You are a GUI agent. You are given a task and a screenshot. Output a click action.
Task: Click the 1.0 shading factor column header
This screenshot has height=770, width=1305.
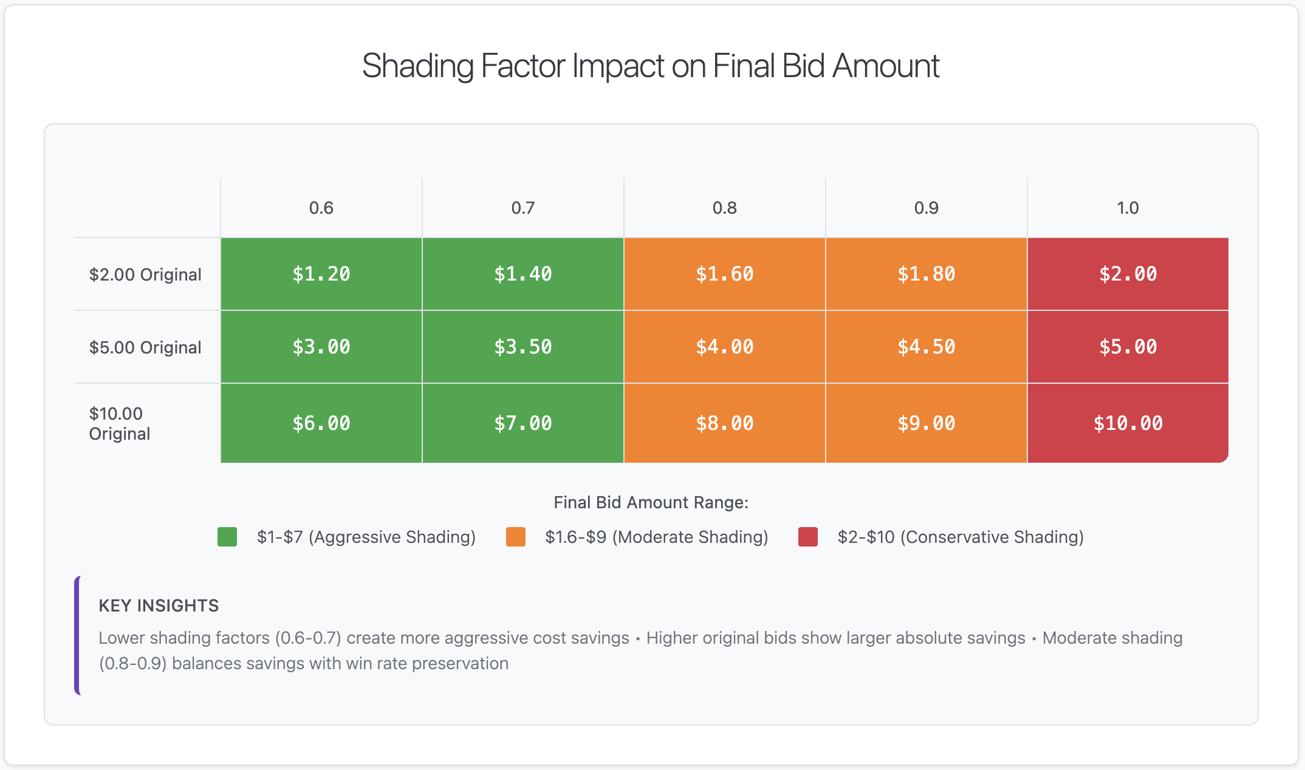pos(1128,208)
